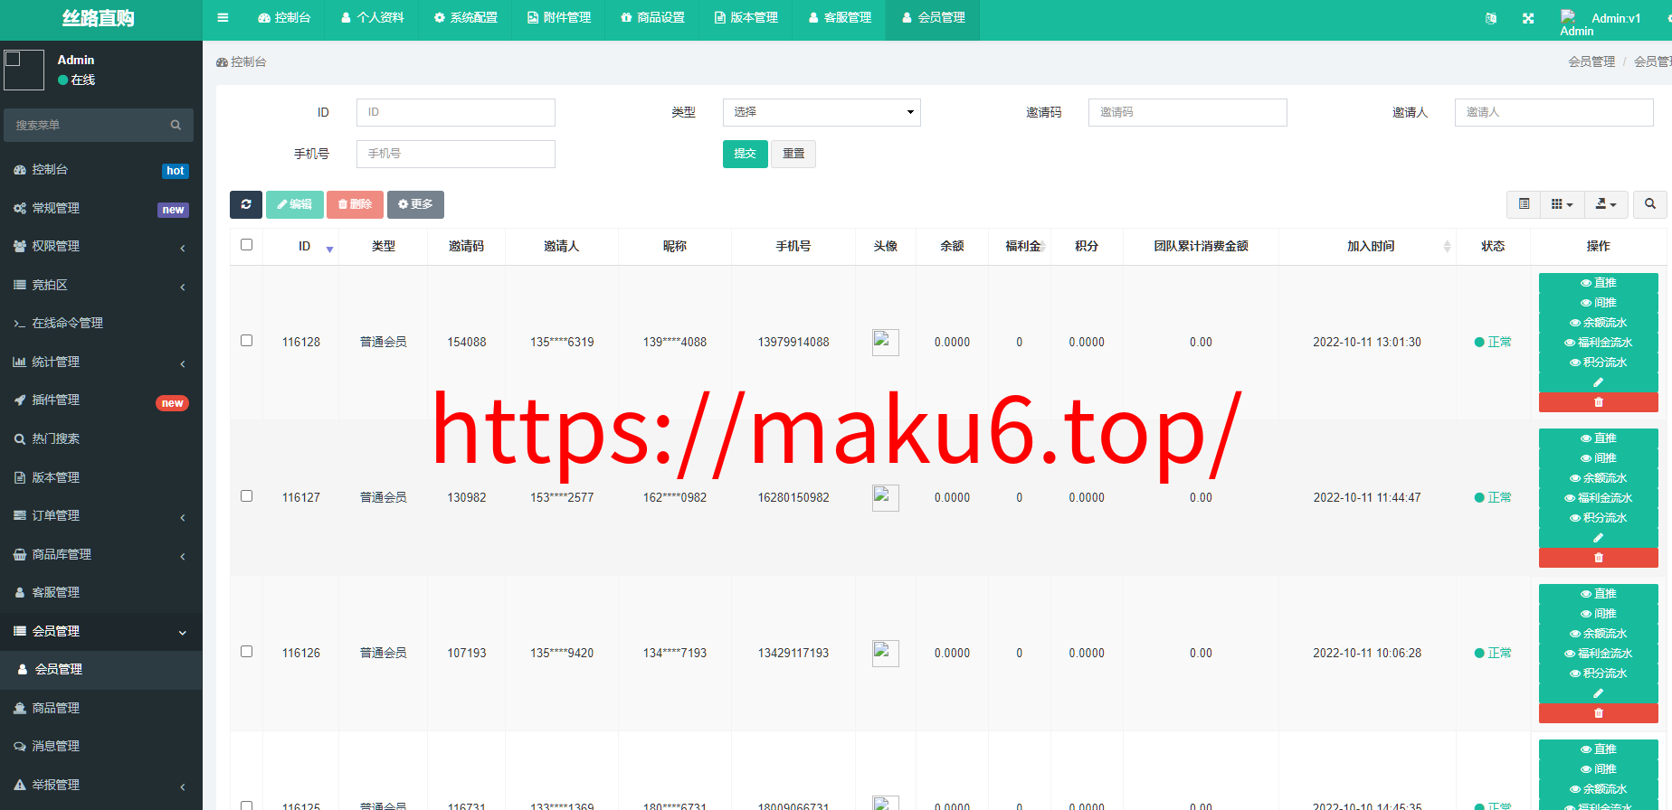Click the fullscreen expand icon in header
Viewport: 1672px width, 810px height.
1528,18
